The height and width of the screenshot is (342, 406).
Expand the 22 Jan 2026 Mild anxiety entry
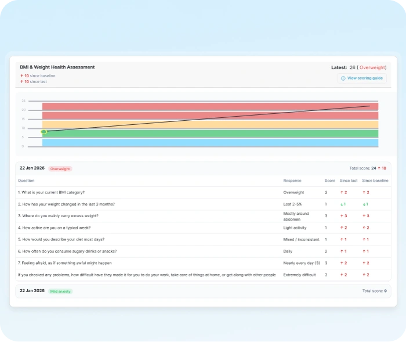pos(203,291)
